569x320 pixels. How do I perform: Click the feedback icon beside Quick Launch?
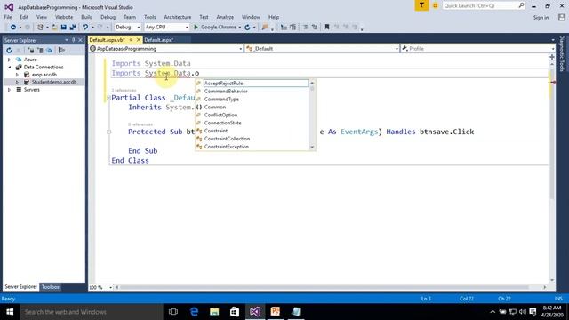click(435, 5)
